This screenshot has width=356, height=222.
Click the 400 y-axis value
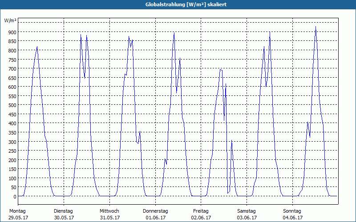[12, 124]
